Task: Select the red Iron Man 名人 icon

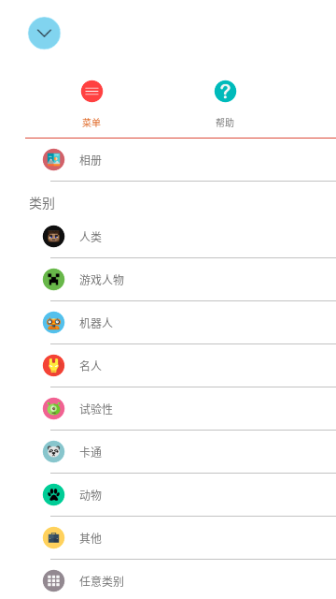Action: [x=53, y=366]
